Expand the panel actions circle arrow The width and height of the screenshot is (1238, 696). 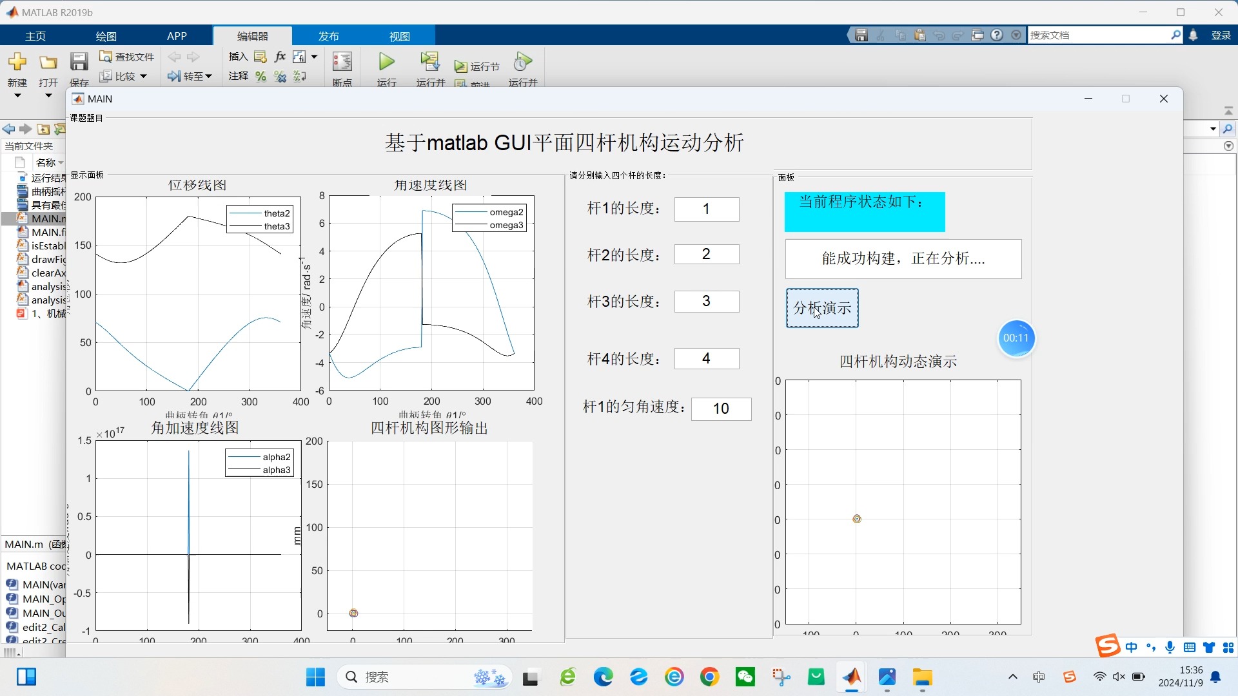click(x=1228, y=146)
